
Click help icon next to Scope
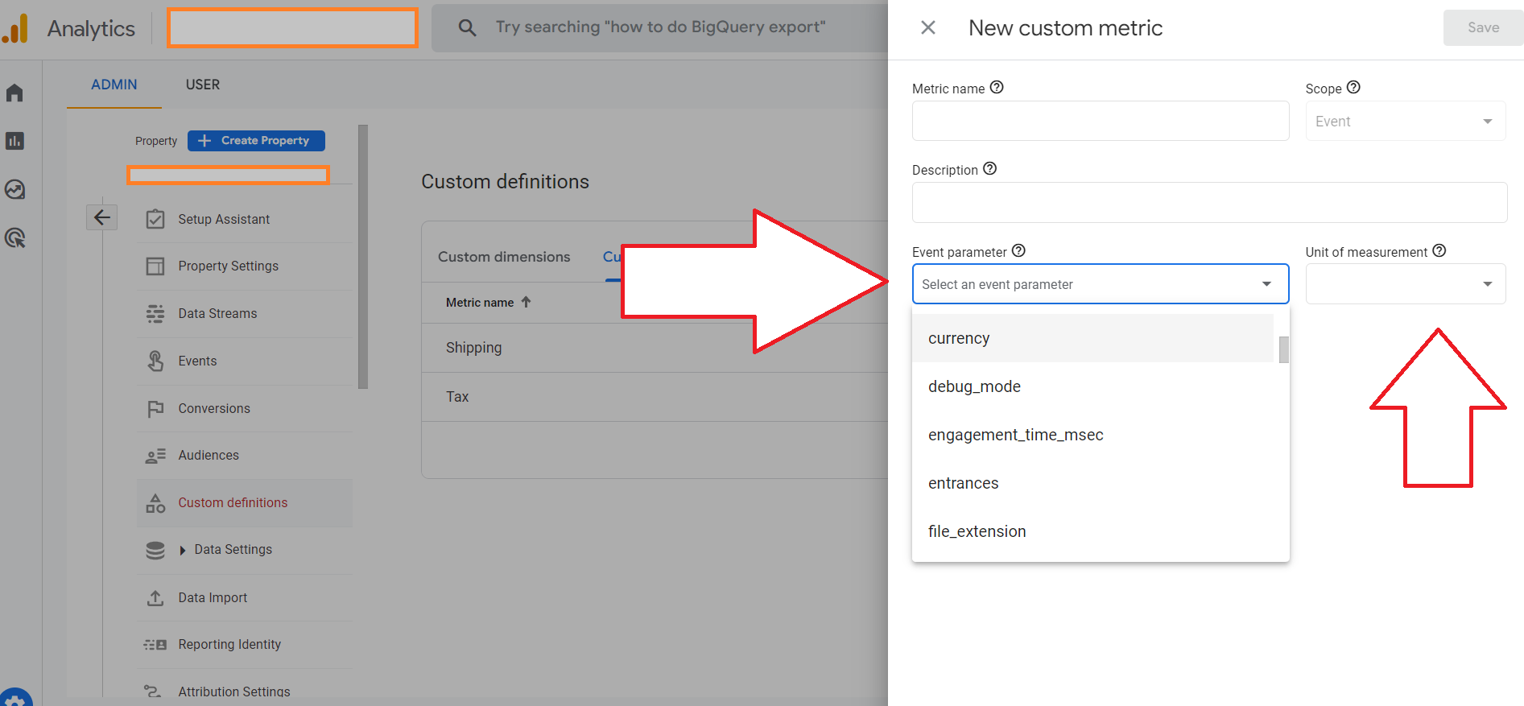pos(1353,87)
